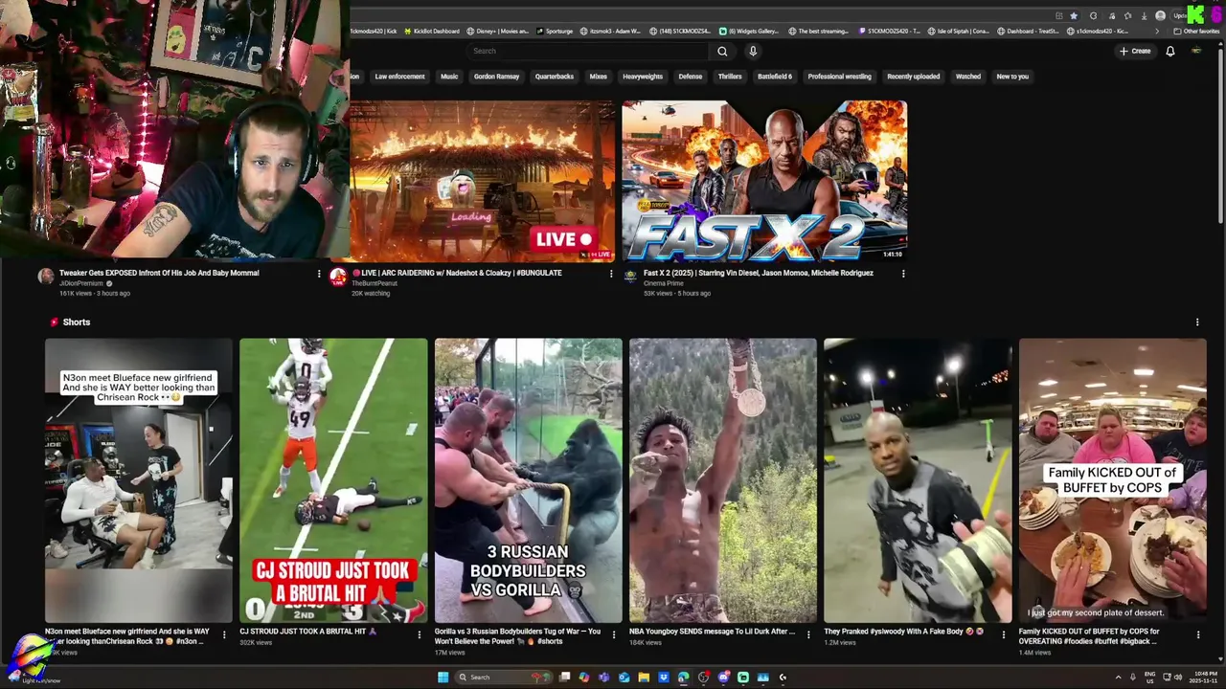Open Shorts section three-dot menu
The height and width of the screenshot is (689, 1226).
1196,322
